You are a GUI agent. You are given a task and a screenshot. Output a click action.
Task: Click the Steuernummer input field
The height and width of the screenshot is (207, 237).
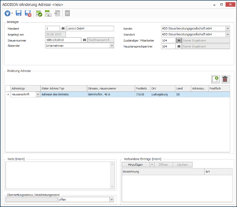(x=63, y=40)
